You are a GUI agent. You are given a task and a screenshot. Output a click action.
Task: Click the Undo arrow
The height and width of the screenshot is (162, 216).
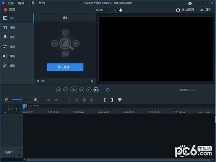click(x=49, y=100)
